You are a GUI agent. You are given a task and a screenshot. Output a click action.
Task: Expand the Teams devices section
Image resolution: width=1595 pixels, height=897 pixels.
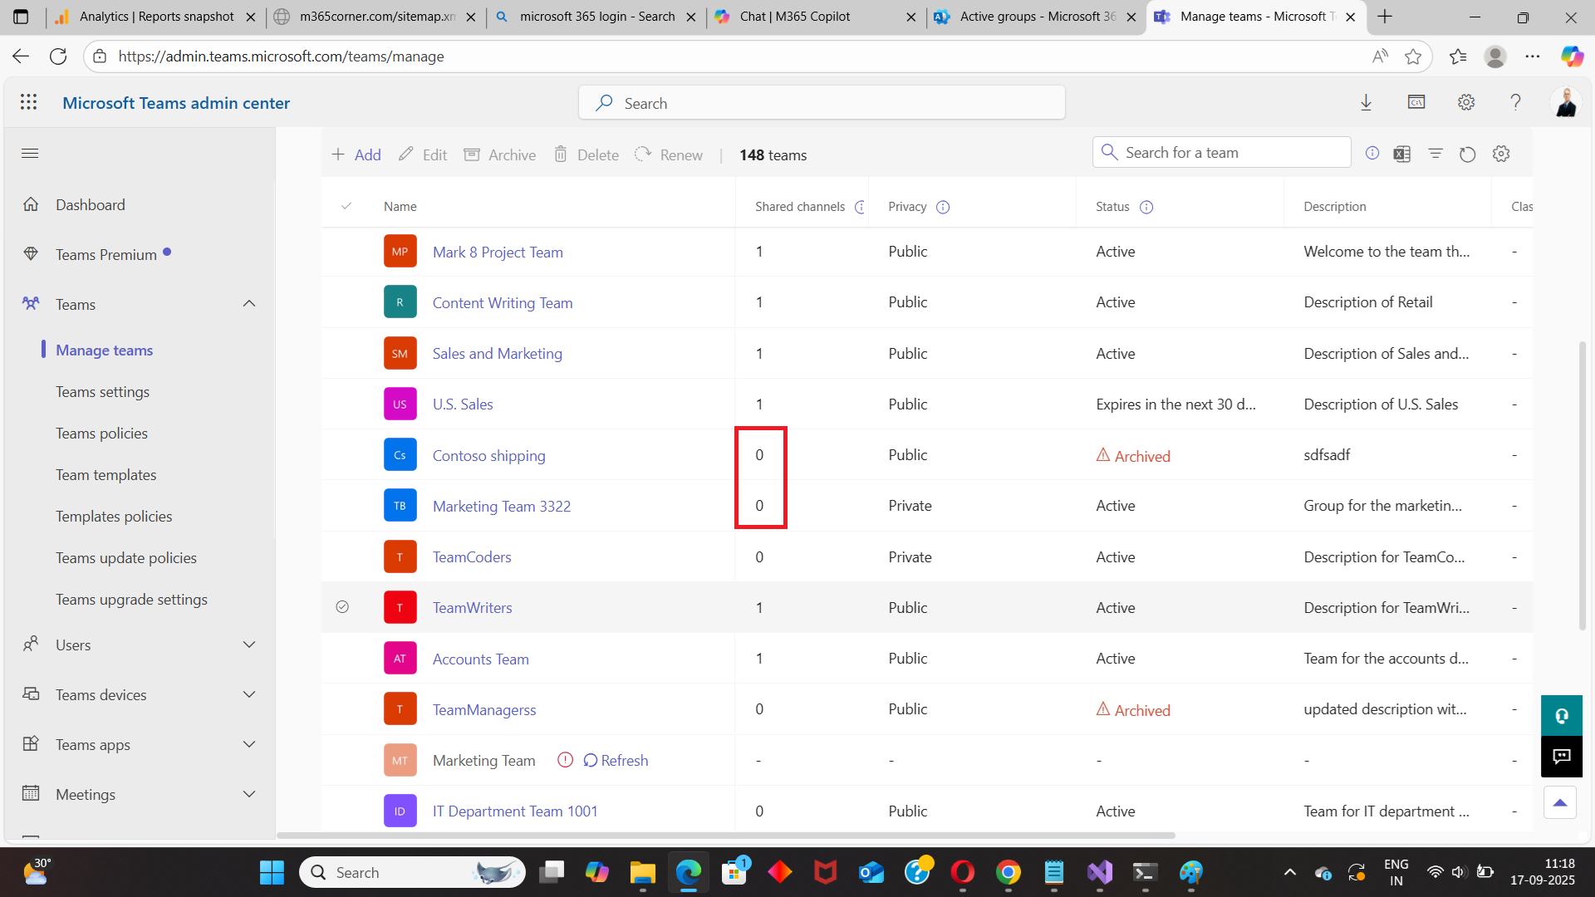248,694
